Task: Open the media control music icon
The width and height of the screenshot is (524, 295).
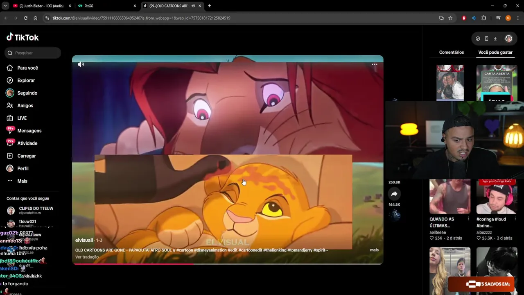Action: coord(498,18)
